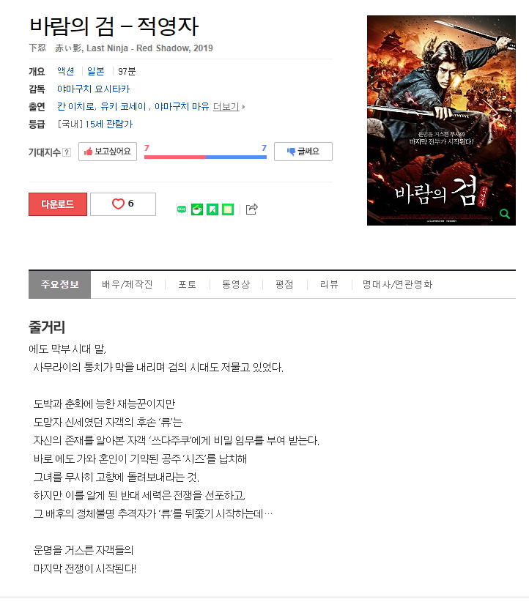The height and width of the screenshot is (602, 529).
Task: Vote 보고싶어요 thumbs up
Action: (108, 152)
